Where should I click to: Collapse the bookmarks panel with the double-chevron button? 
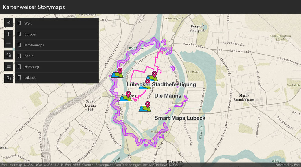[x=9, y=23]
